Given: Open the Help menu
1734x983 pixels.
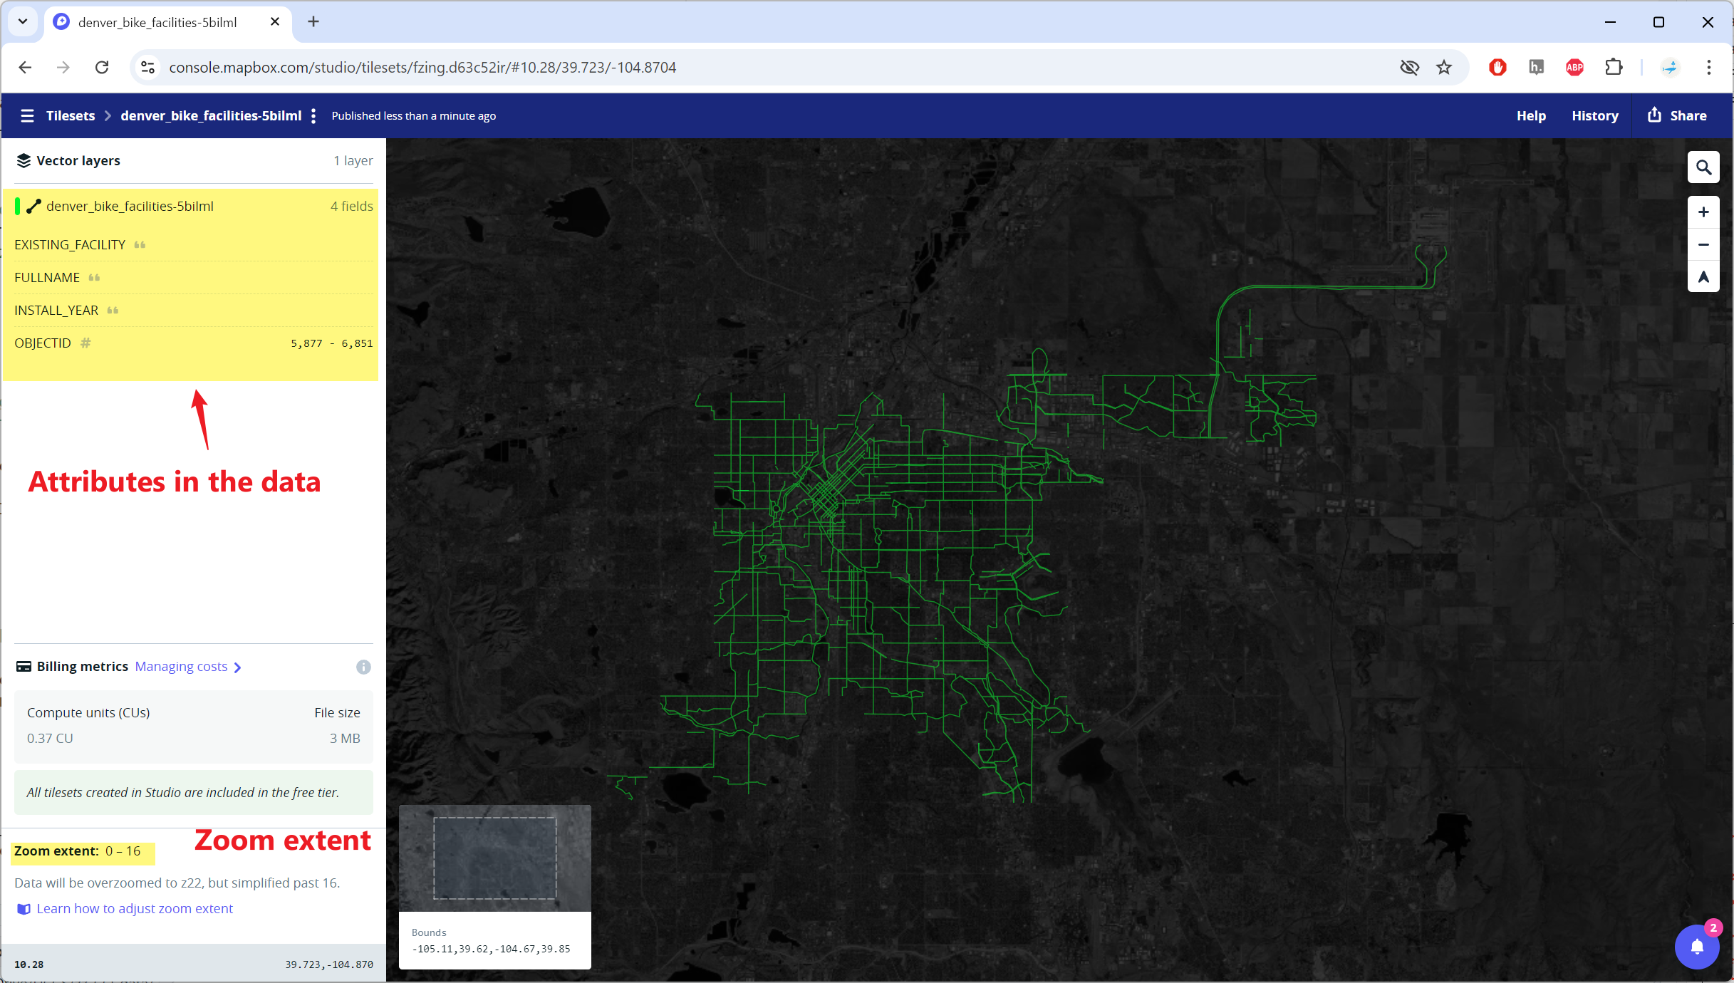Looking at the screenshot, I should (1531, 115).
